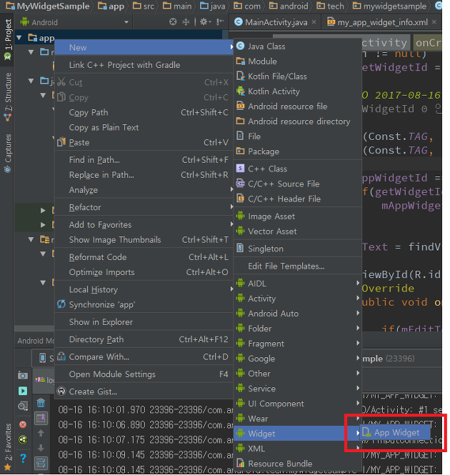Viewport: 450px width, 475px height.
Task: Open the Project panel settings gear
Action: pyautogui.click(x=205, y=22)
